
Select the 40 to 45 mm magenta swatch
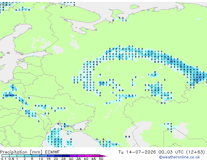pyautogui.click(x=88, y=156)
